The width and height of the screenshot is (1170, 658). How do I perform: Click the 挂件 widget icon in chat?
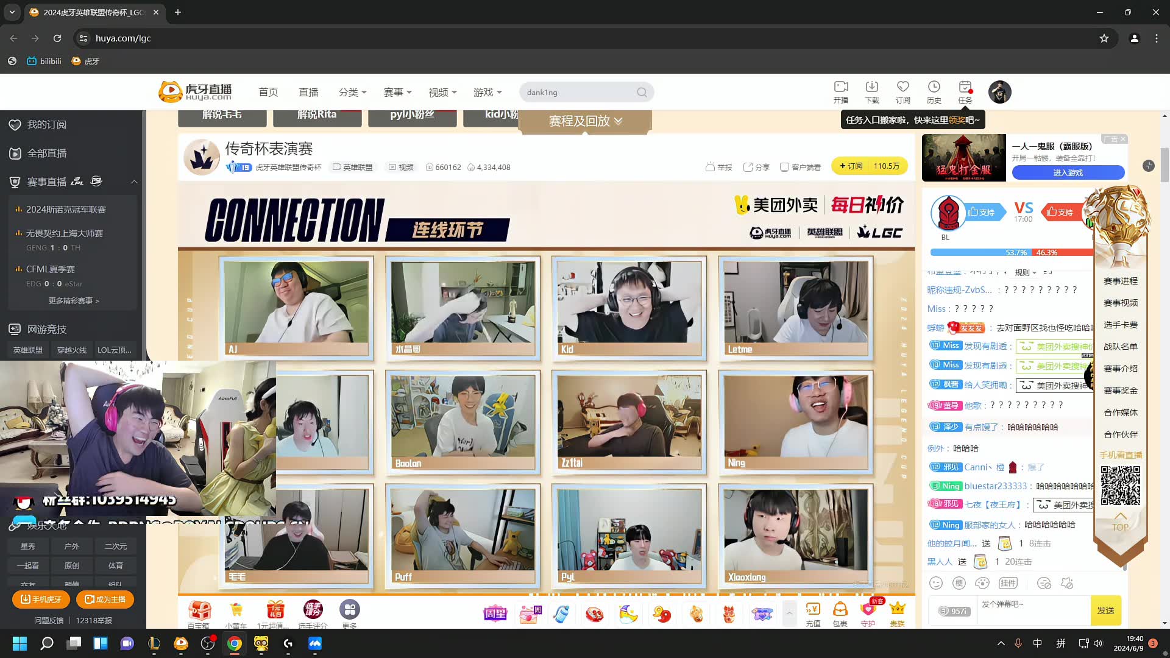pos(1008,583)
